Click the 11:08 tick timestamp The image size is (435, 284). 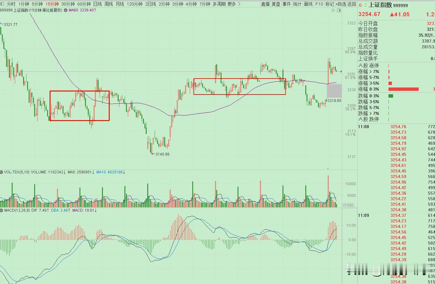click(x=363, y=127)
